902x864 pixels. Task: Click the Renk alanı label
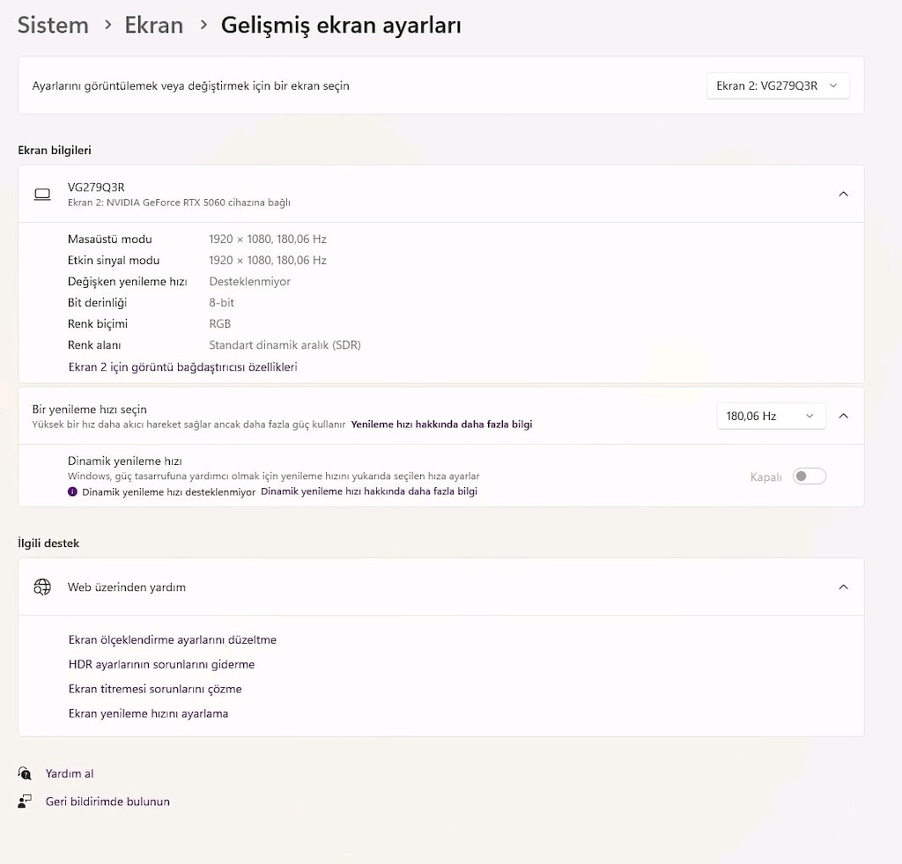[93, 345]
